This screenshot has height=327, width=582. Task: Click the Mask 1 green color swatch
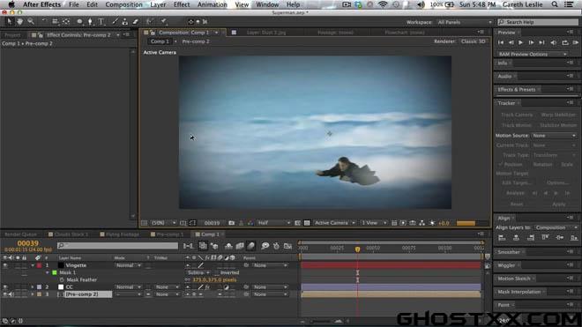[55, 272]
